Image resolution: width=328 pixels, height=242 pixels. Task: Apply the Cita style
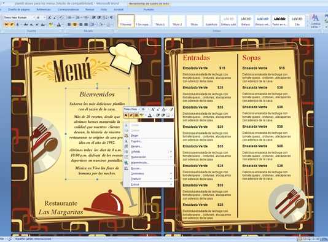pyautogui.click(x=297, y=20)
